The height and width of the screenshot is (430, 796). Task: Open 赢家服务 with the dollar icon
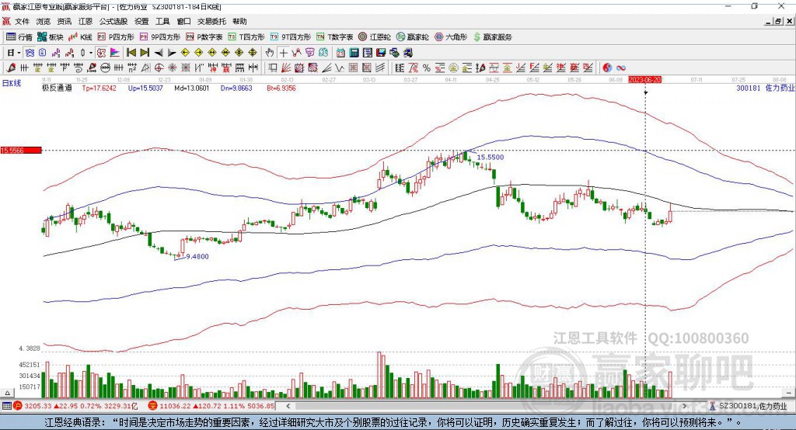tap(492, 37)
